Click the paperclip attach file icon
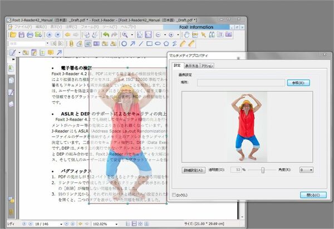 coord(71,43)
